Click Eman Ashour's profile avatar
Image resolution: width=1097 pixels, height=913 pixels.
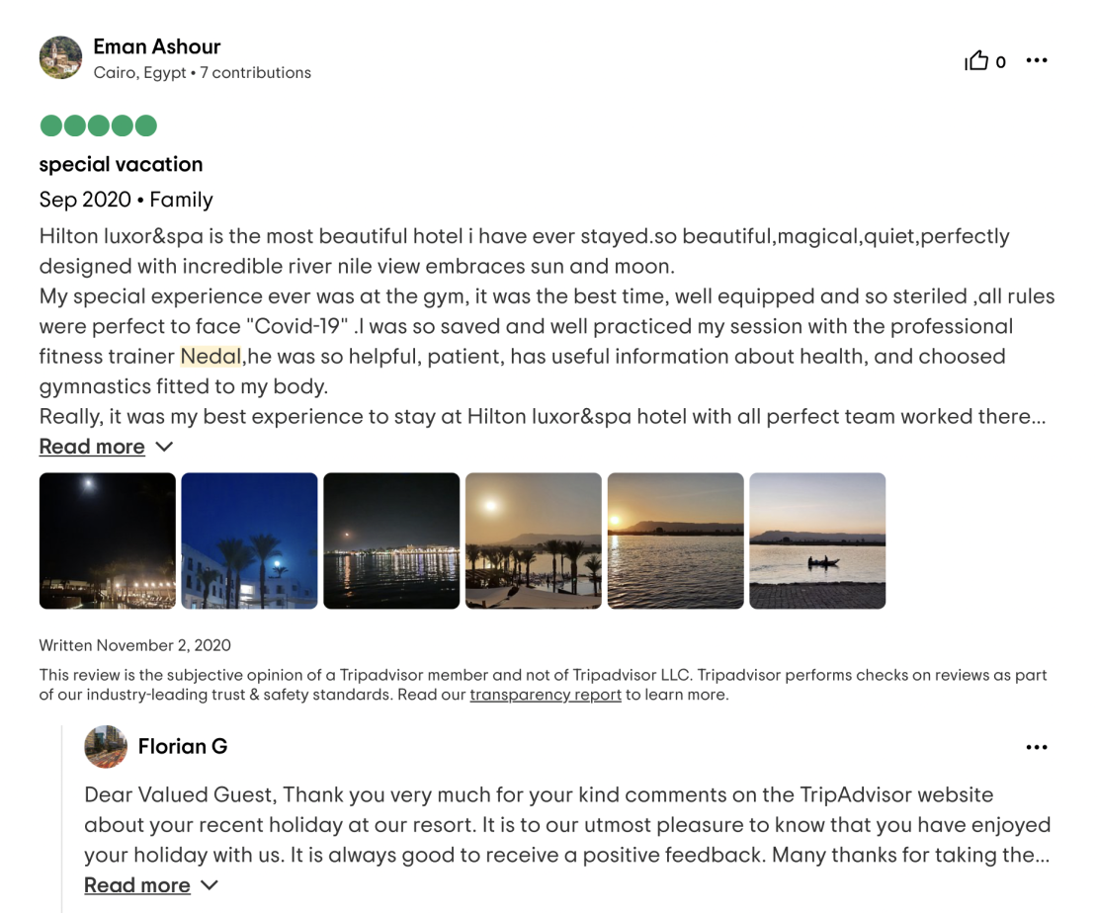pos(61,57)
